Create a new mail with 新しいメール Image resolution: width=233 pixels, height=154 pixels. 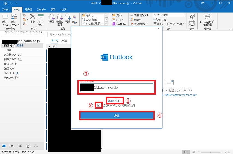pyautogui.click(x=5, y=20)
